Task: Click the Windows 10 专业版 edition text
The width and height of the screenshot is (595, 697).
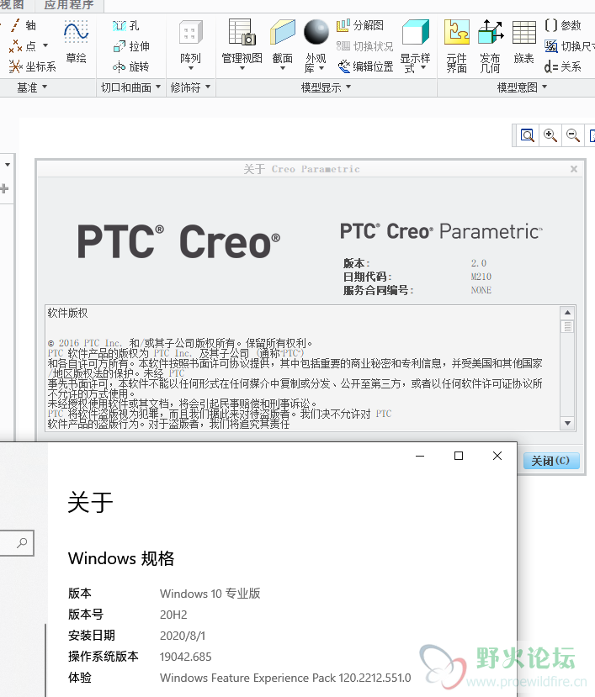Action: click(x=210, y=594)
